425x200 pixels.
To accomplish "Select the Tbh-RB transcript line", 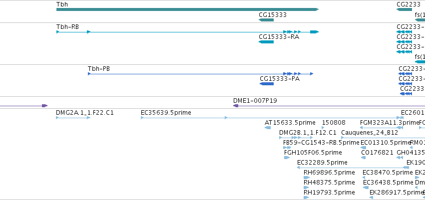I will click(187, 32).
